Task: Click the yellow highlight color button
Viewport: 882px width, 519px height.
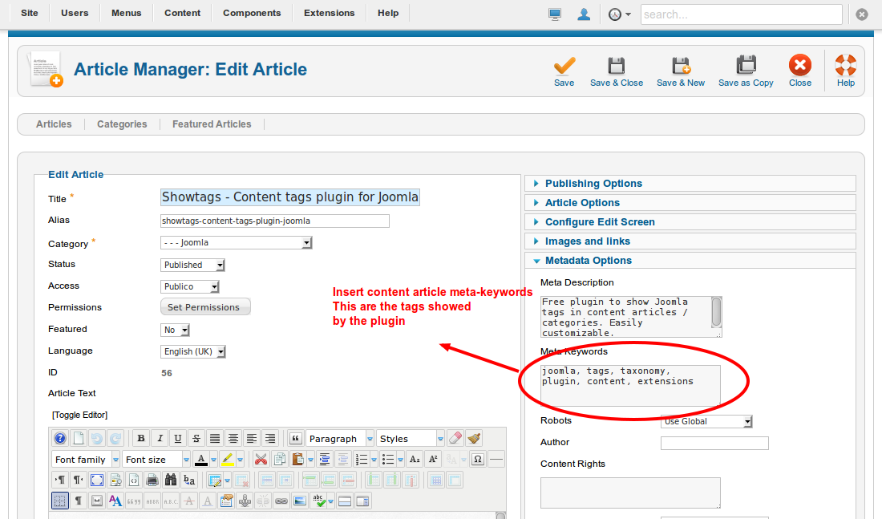Action: click(x=227, y=460)
